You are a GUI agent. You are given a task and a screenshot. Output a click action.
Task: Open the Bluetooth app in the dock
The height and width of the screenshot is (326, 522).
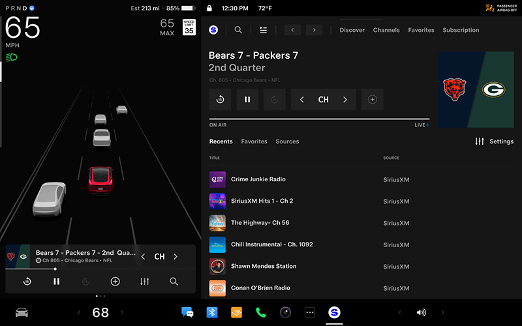point(212,312)
